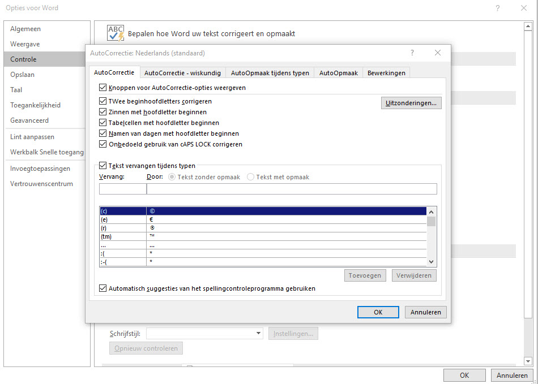Click the help question mark in AutoCorrectie dialog
The image size is (538, 384).
(x=412, y=53)
